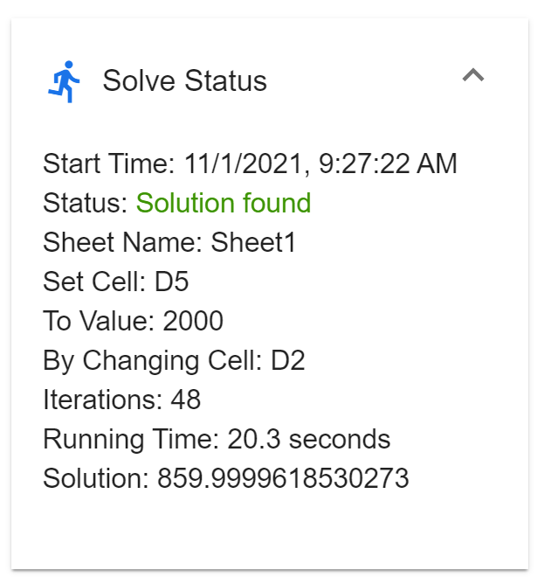This screenshot has width=544, height=584.
Task: Click the 'Start Time:' label
Action: coord(109,164)
